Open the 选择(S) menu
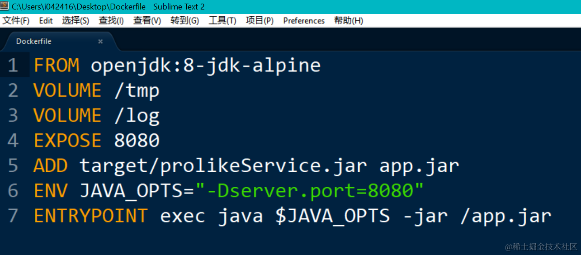 [x=76, y=21]
